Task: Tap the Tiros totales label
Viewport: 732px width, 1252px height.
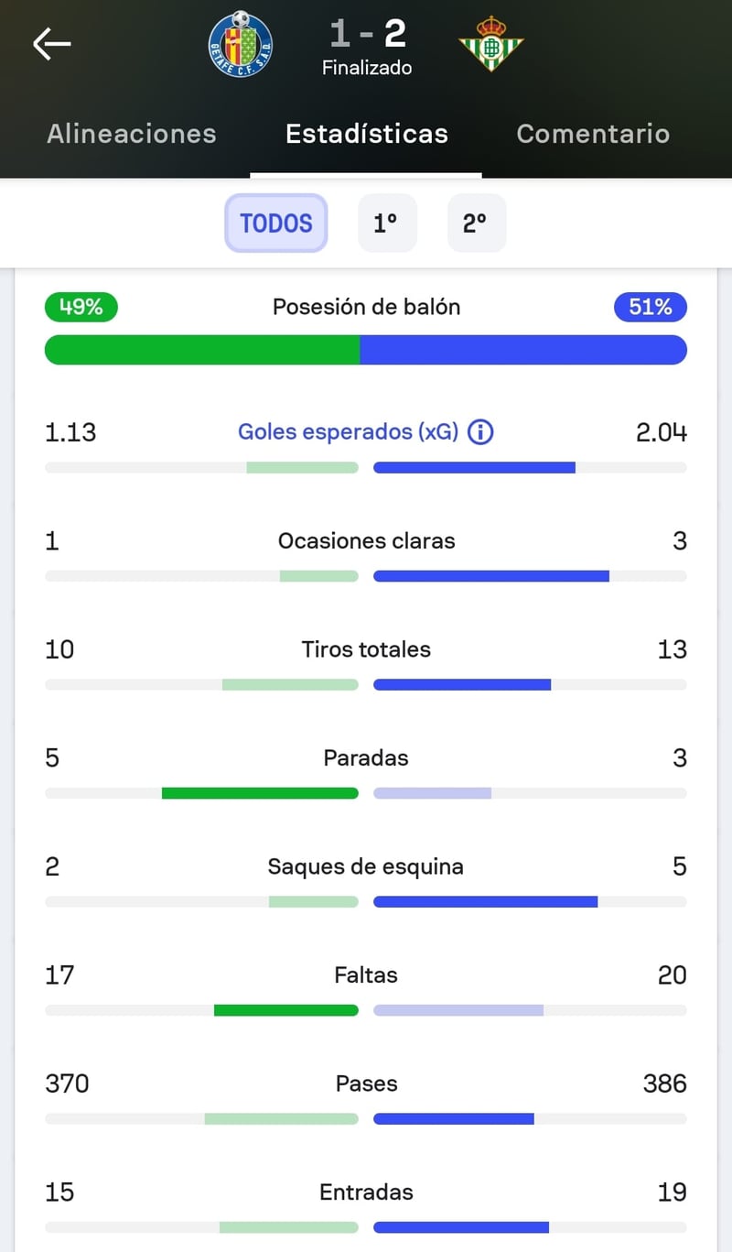Action: point(366,649)
